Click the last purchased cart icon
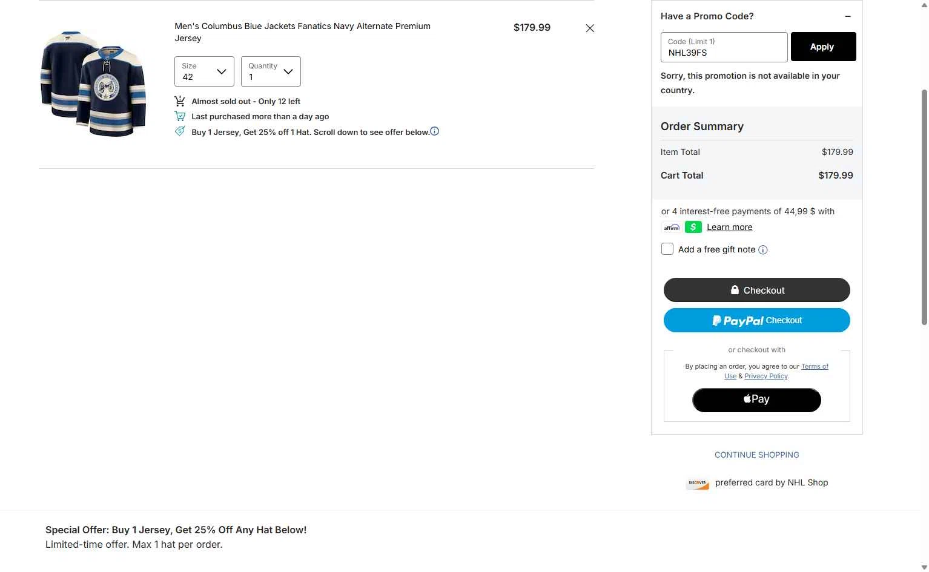The width and height of the screenshot is (929, 572). pyautogui.click(x=180, y=116)
